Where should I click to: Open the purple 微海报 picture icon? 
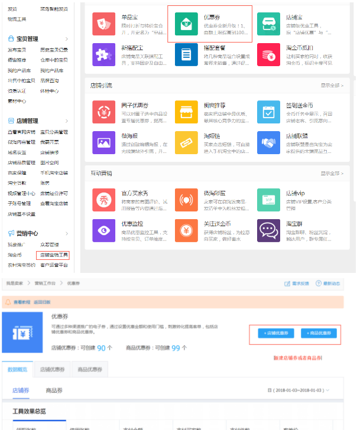click(103, 142)
